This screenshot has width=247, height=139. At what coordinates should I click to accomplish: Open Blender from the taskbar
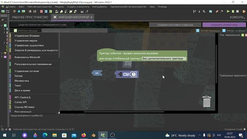click(x=93, y=135)
